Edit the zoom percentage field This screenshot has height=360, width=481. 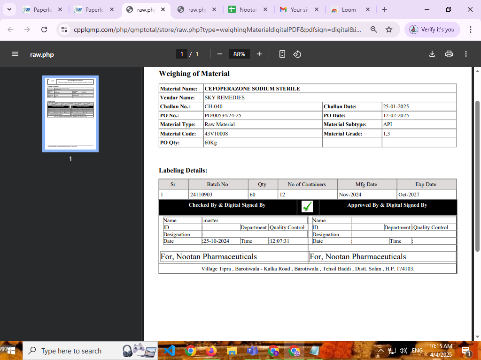(x=239, y=54)
